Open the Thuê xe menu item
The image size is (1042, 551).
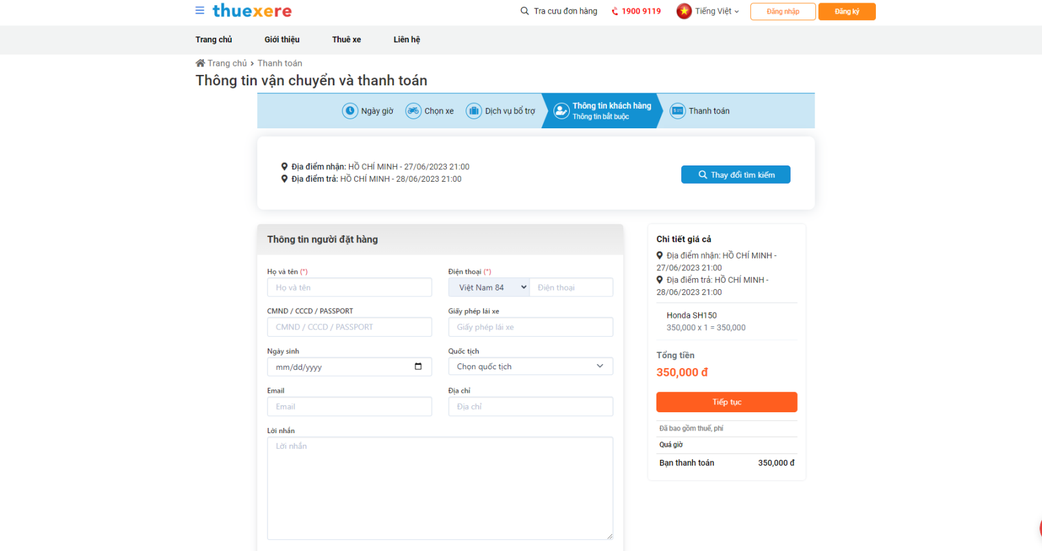point(346,40)
